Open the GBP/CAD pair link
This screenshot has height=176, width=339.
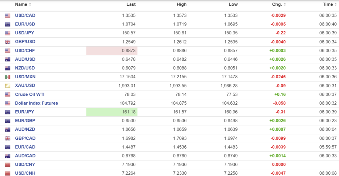(25, 138)
